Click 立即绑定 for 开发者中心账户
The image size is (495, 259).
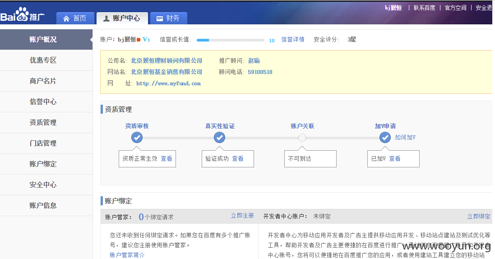tap(479, 217)
